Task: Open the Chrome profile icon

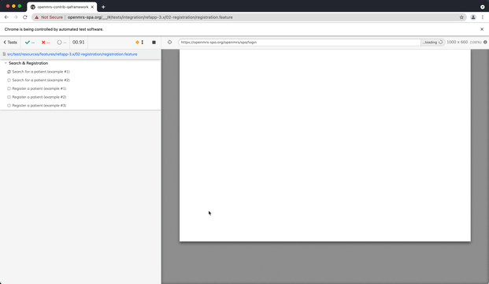Action: point(473,17)
